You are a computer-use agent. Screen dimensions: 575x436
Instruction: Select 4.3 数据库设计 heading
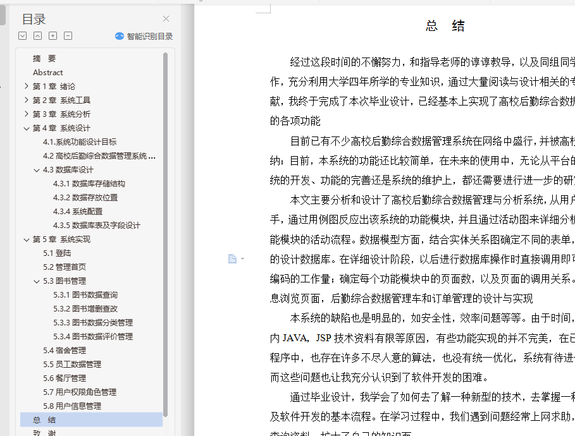pyautogui.click(x=68, y=169)
